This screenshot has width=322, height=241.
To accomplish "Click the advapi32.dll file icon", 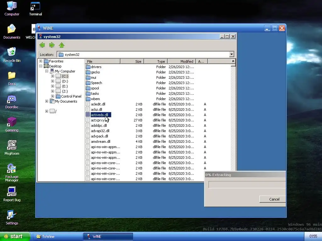I will [x=88, y=131].
